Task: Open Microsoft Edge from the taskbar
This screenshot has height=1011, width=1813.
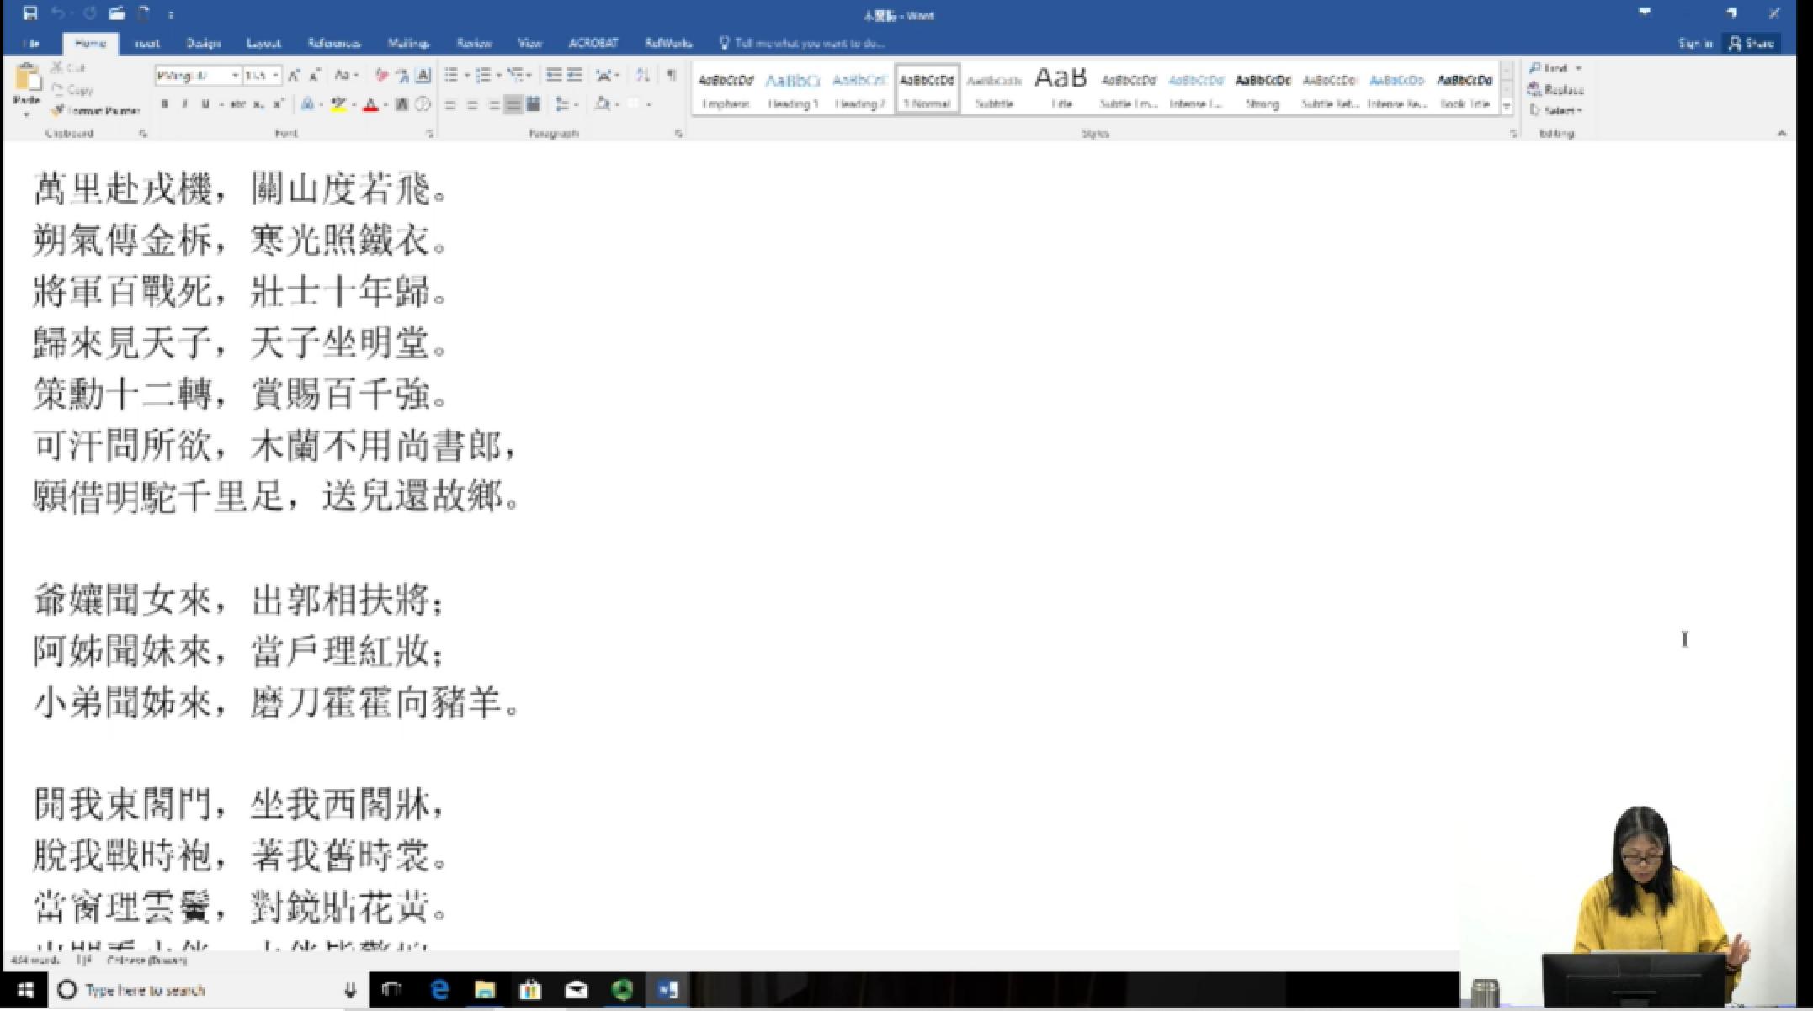Action: click(x=439, y=990)
